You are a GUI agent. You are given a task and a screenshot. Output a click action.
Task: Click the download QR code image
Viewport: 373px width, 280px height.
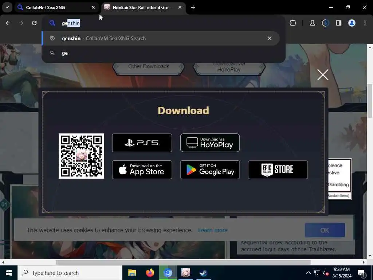81,156
